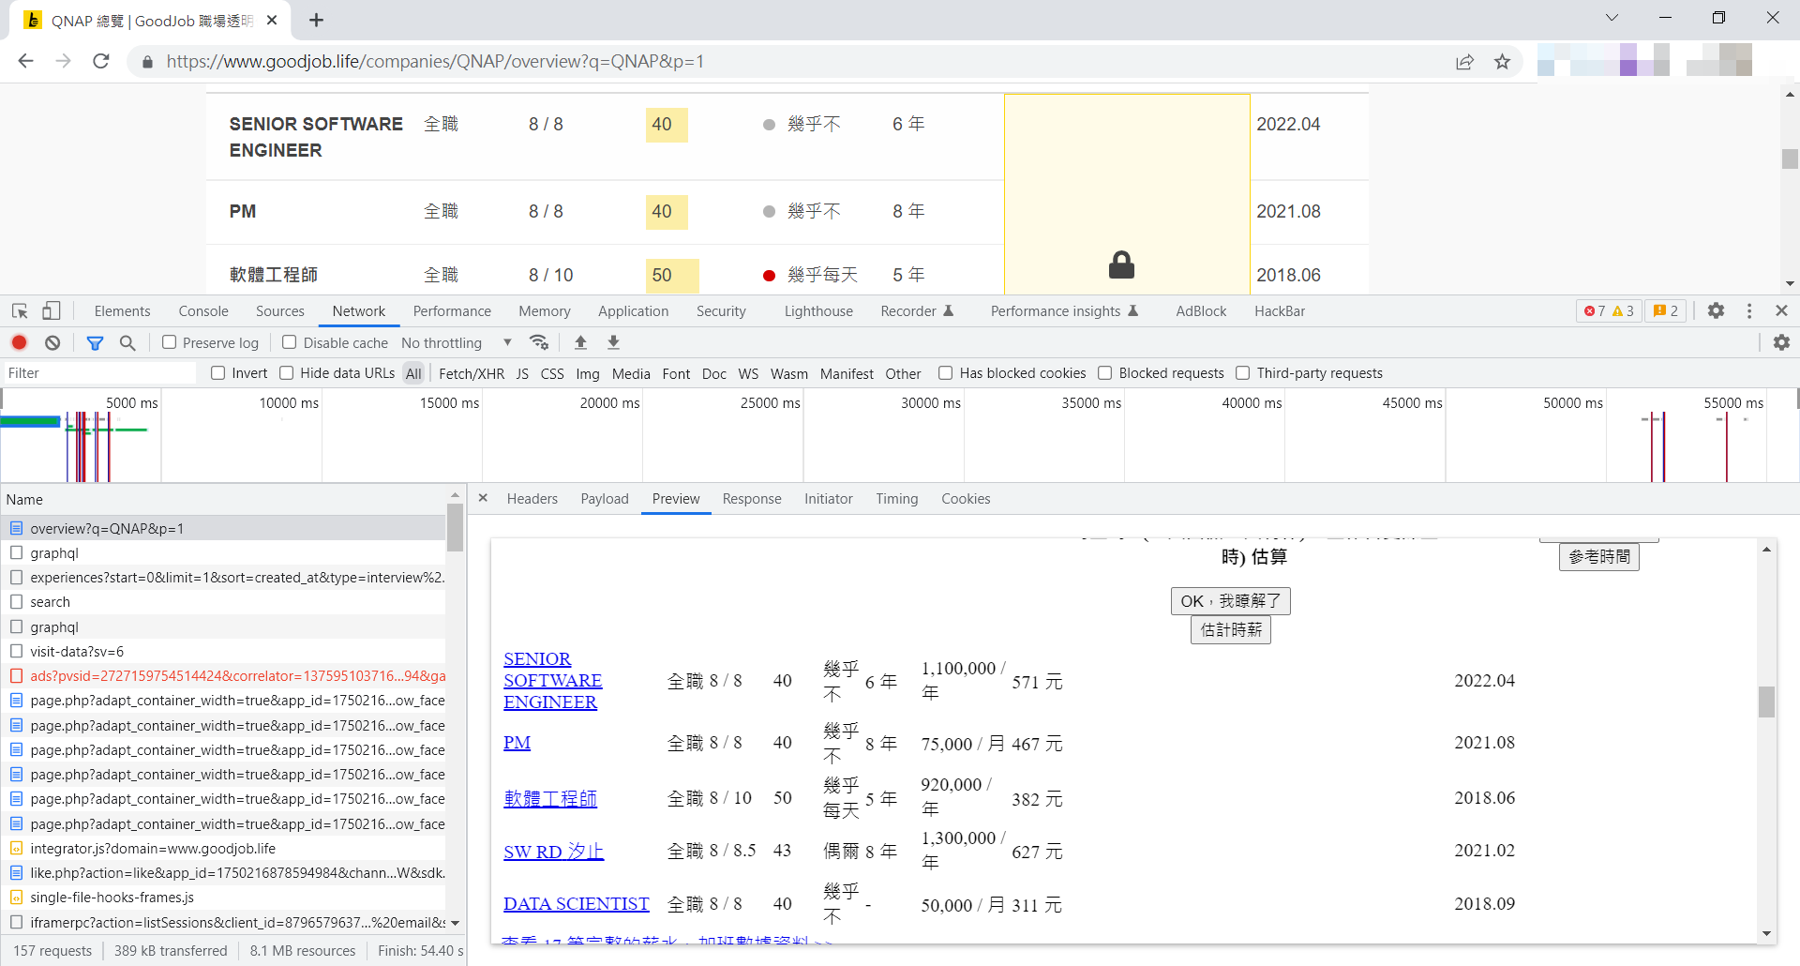Check Has blocked cookies
The height and width of the screenshot is (966, 1800).
click(946, 373)
